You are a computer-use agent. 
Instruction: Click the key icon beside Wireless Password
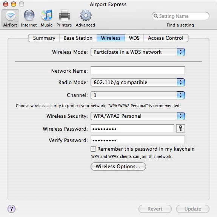point(180,128)
